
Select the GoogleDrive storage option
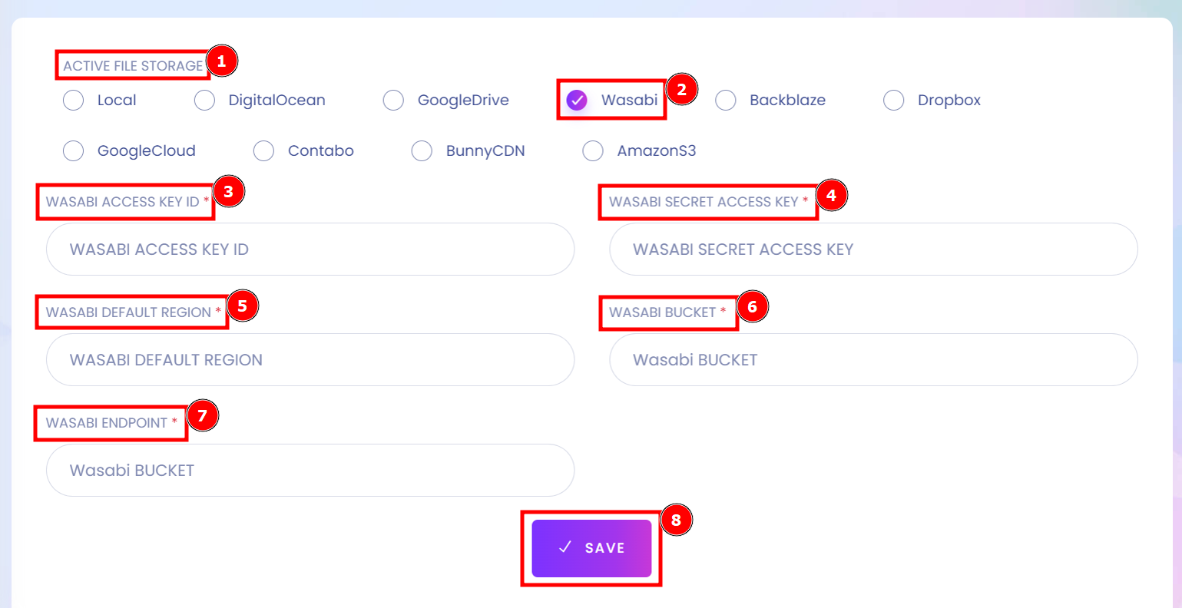coord(393,100)
